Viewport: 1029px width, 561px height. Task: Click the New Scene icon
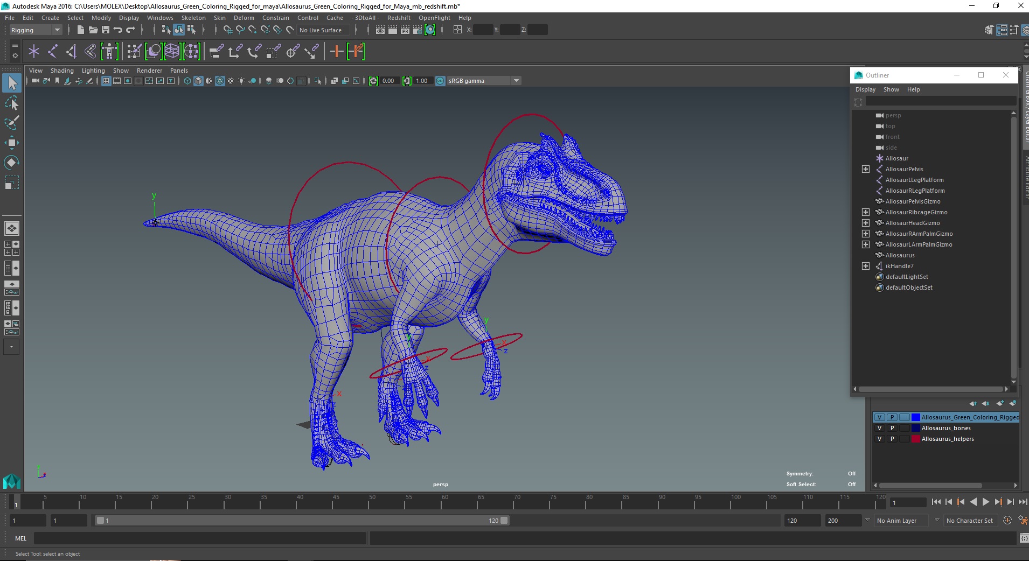[x=80, y=30]
